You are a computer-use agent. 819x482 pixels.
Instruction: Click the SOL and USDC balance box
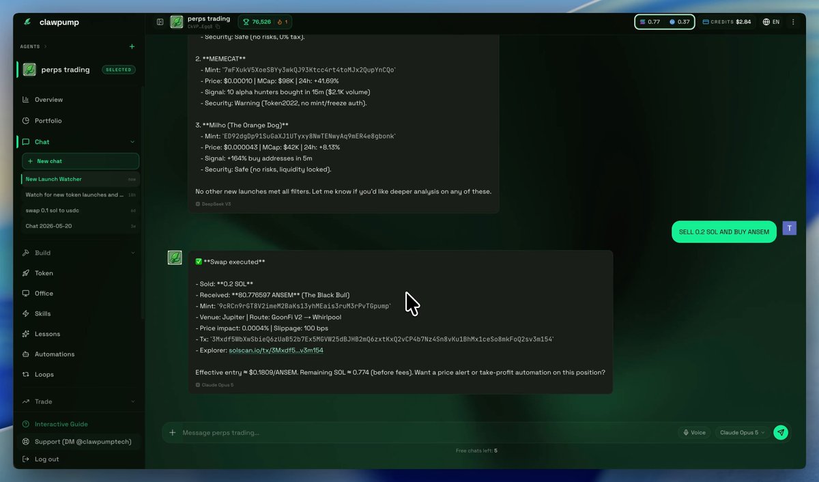tap(665, 22)
